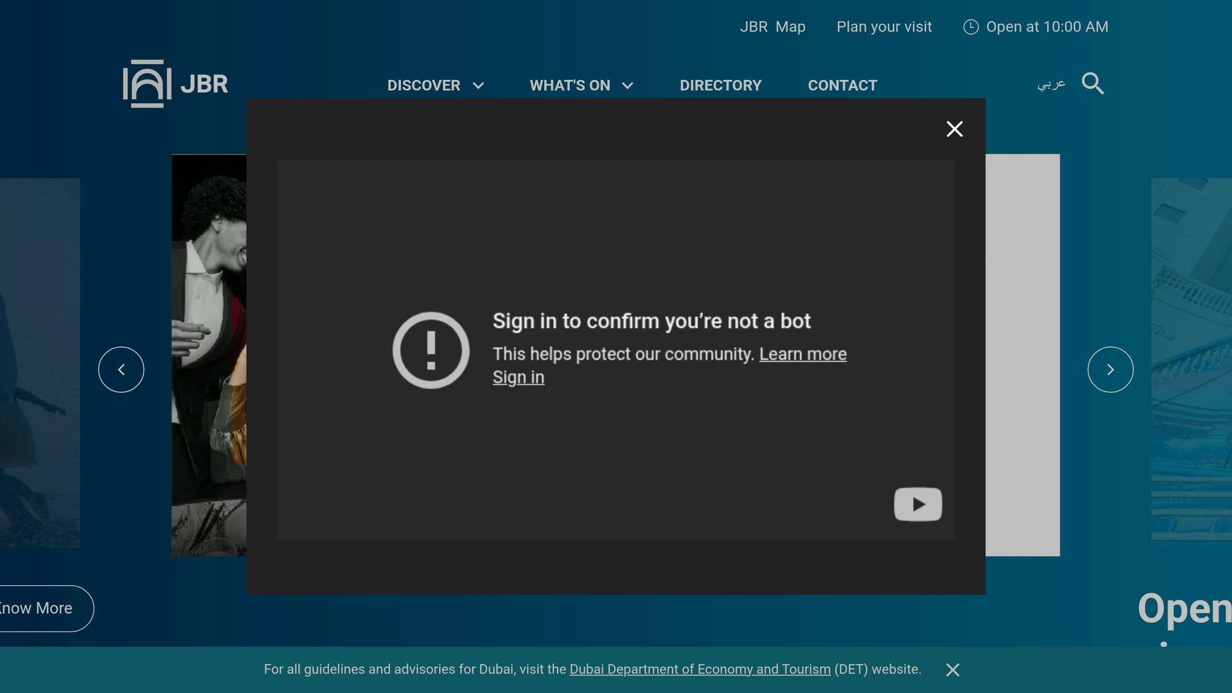Switch language to Arabic

(x=1051, y=84)
